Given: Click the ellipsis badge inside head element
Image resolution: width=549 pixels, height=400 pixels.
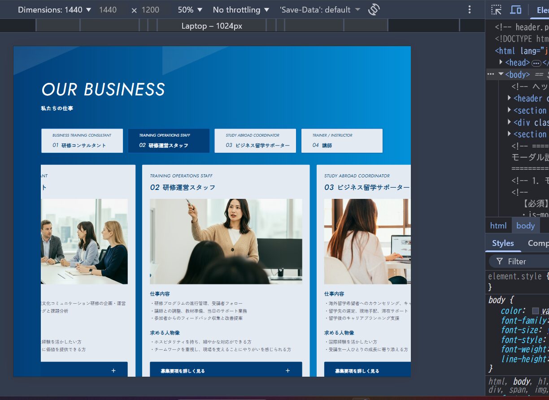Looking at the screenshot, I should click(x=536, y=63).
